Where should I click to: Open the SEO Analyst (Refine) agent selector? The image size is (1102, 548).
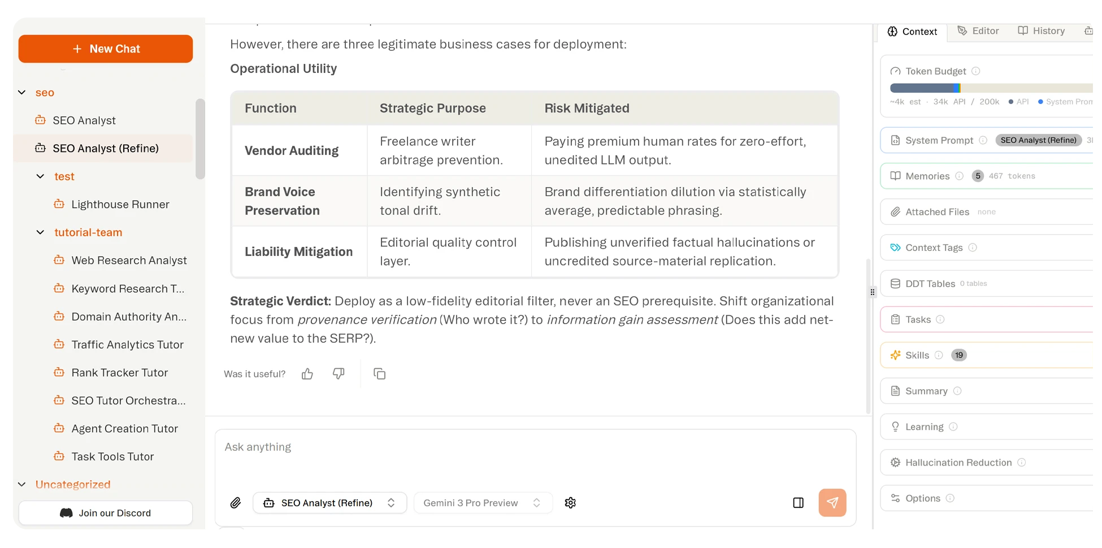click(x=330, y=502)
